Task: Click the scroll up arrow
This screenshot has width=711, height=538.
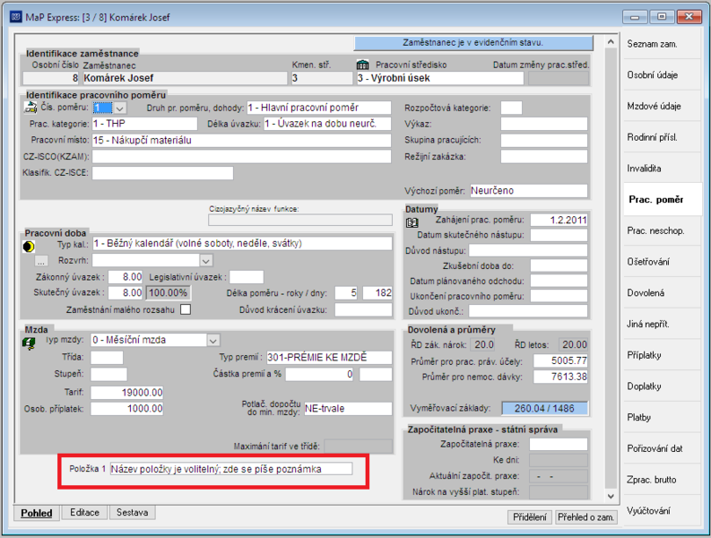Action: (x=611, y=42)
